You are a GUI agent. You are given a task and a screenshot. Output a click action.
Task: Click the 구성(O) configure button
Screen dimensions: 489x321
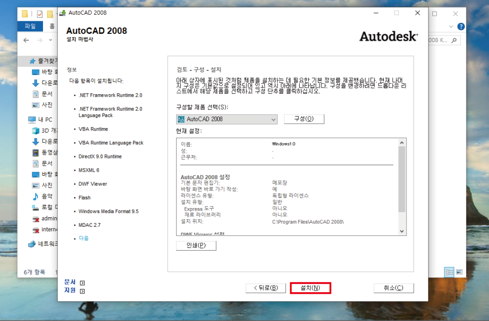[x=304, y=119]
